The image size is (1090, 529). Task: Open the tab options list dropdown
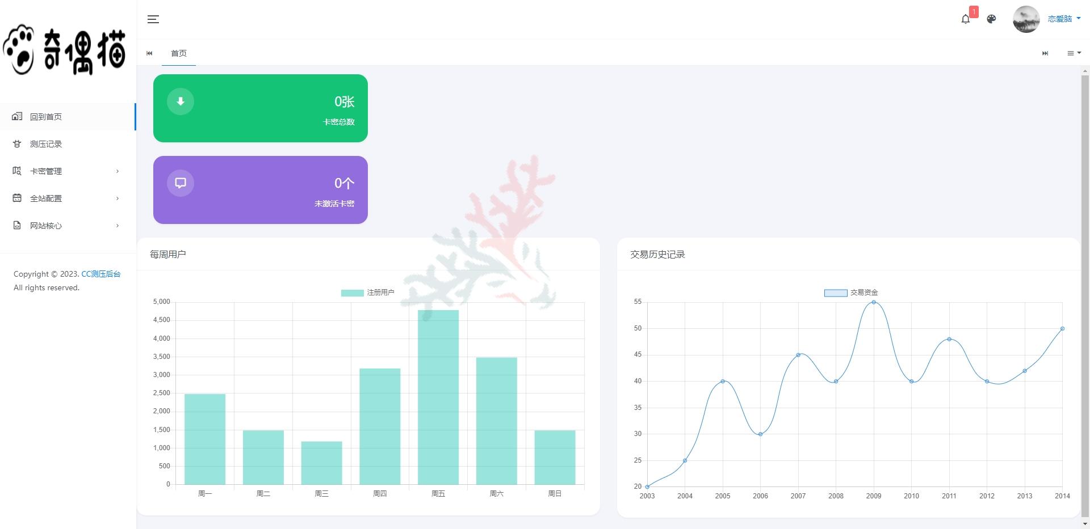pyautogui.click(x=1074, y=53)
